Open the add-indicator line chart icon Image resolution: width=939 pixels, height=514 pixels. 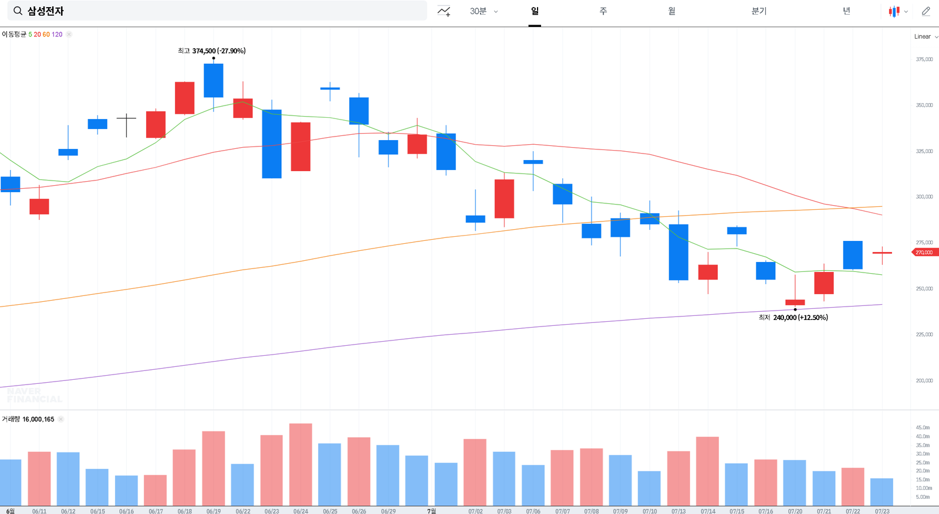(x=444, y=11)
